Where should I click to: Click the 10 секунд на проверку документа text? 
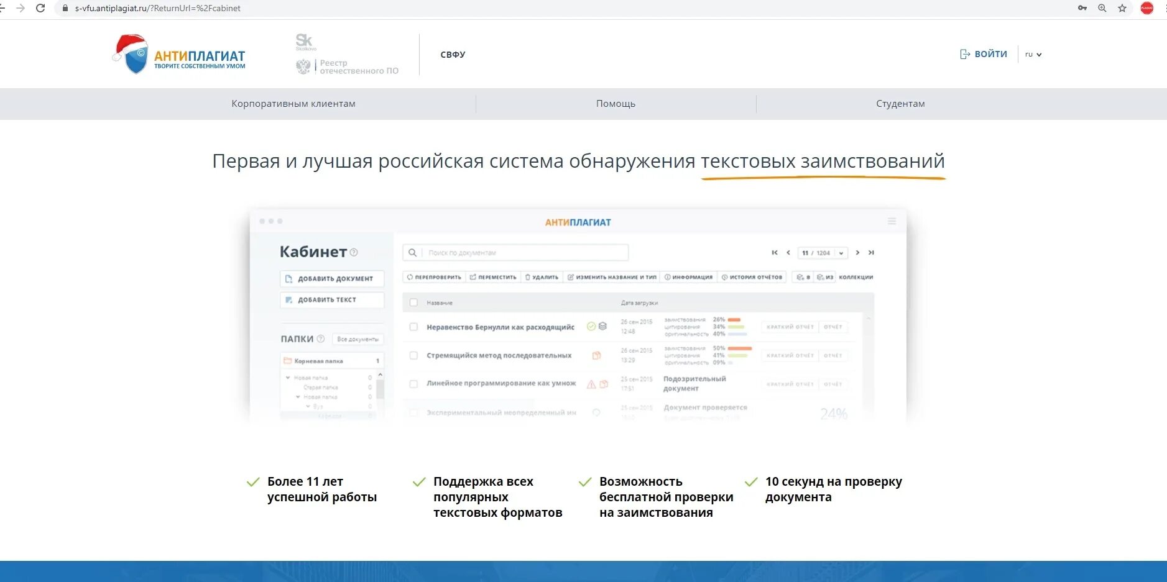(834, 489)
